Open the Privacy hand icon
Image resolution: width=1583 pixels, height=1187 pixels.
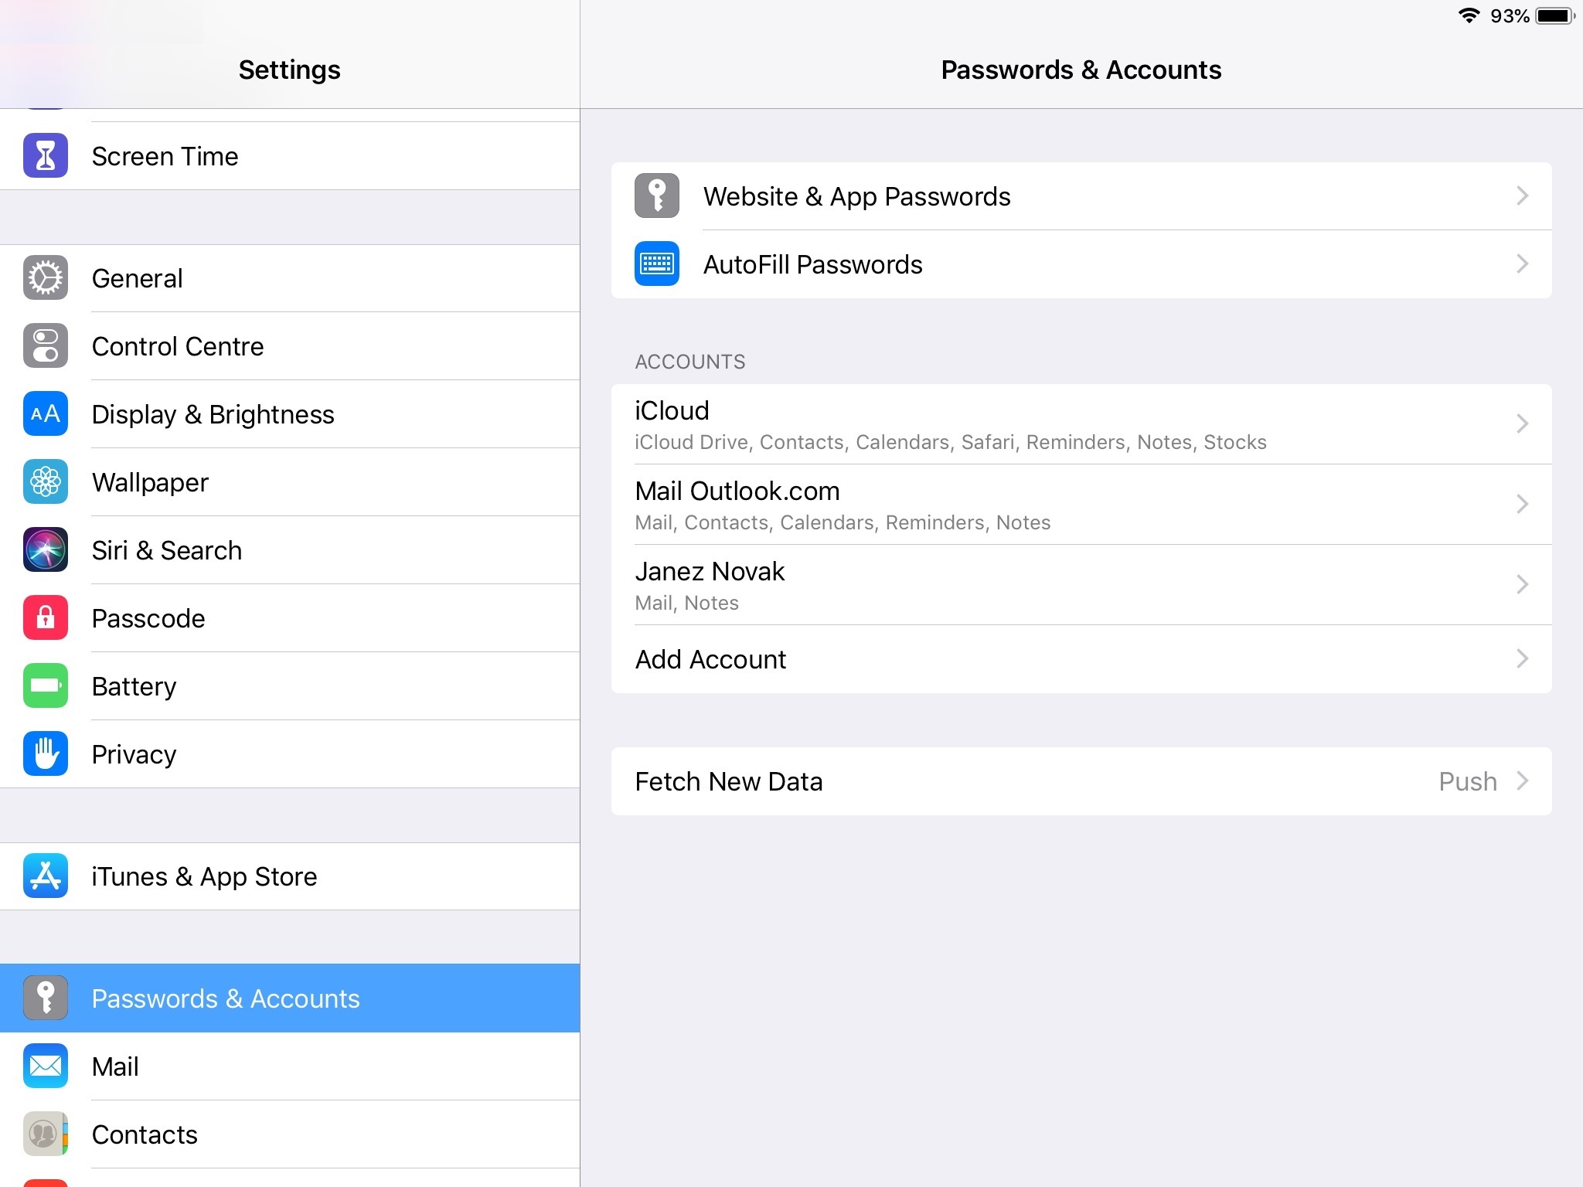click(x=46, y=754)
